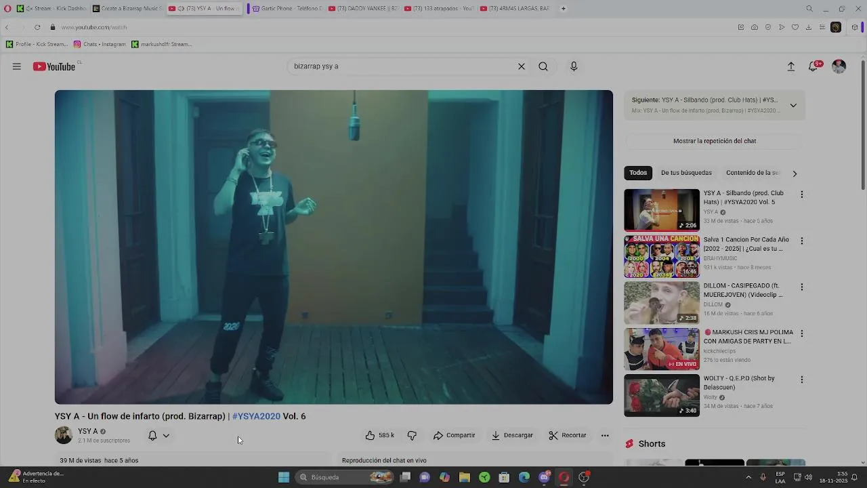Open the YouTube notifications bell
867x488 pixels.
click(813, 66)
